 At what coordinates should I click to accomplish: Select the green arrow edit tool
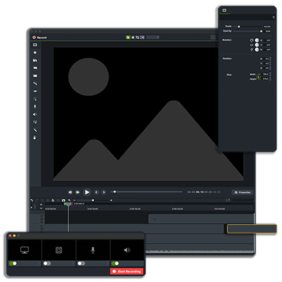(x=128, y=37)
